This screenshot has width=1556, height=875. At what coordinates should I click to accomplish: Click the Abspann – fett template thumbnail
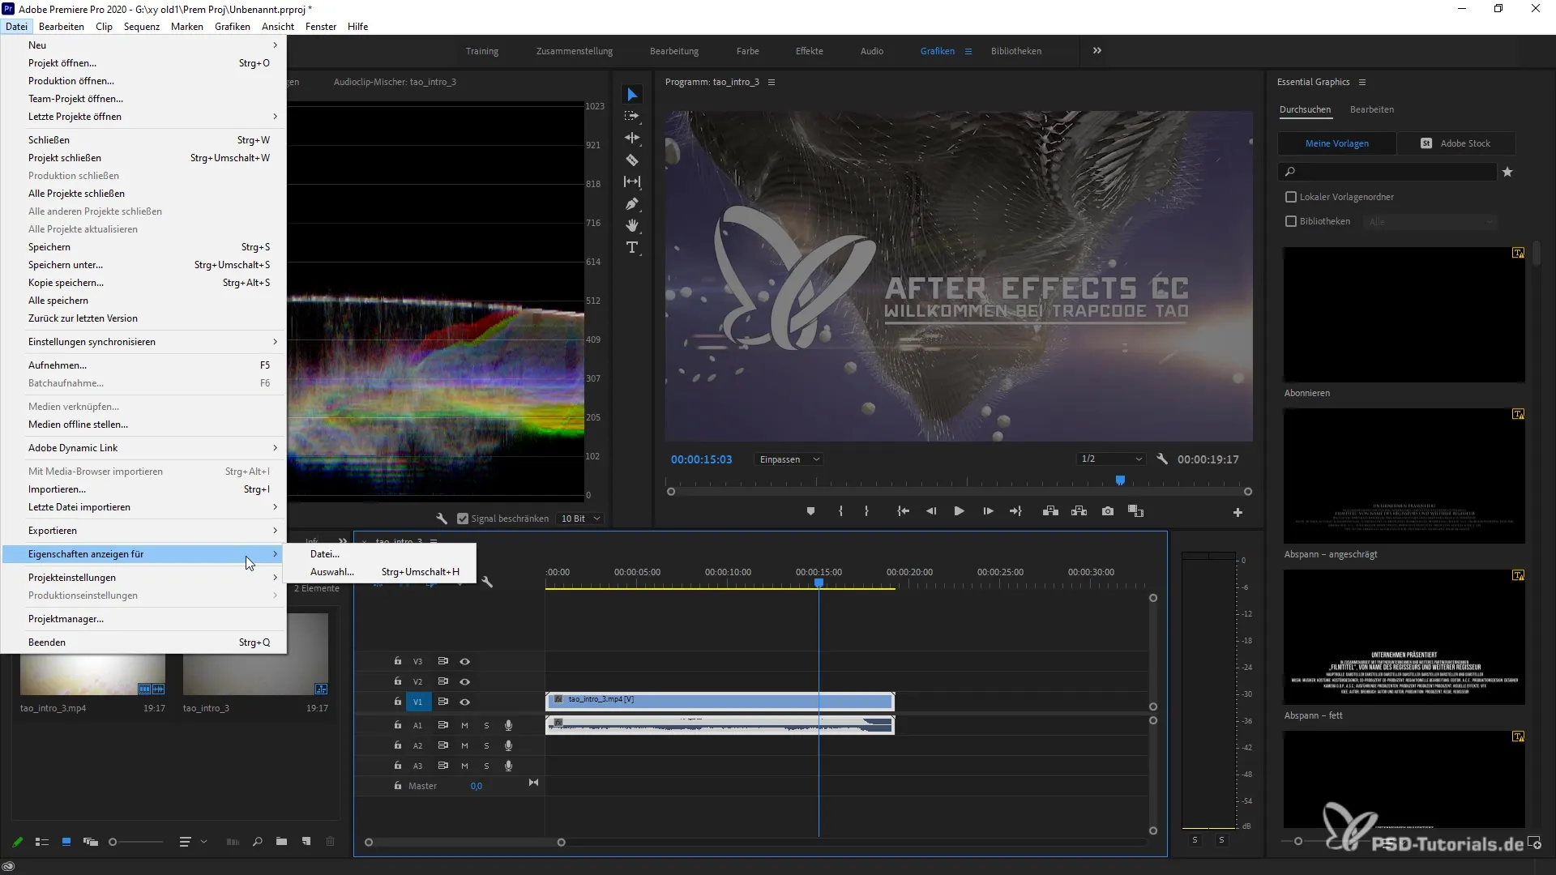pyautogui.click(x=1404, y=637)
